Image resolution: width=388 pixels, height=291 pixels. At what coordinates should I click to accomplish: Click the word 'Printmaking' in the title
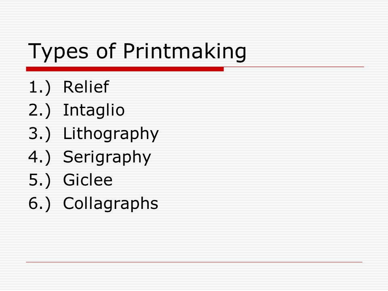click(x=185, y=51)
